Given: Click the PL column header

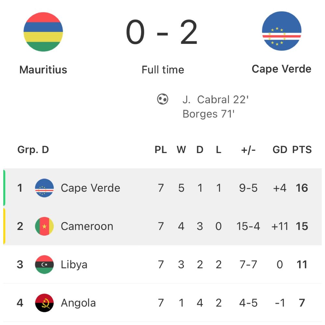Looking at the screenshot, I should pos(161,149).
